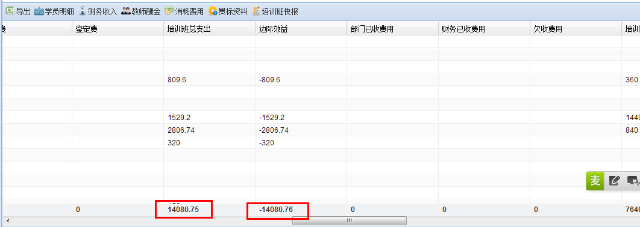
Task: Click the horizontal scrollbar thumb
Action: click(x=350, y=220)
